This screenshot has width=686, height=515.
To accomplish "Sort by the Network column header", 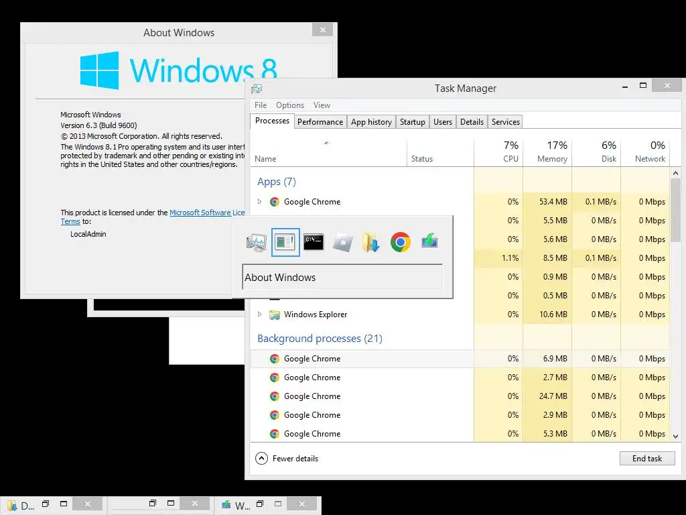I will tap(645, 152).
